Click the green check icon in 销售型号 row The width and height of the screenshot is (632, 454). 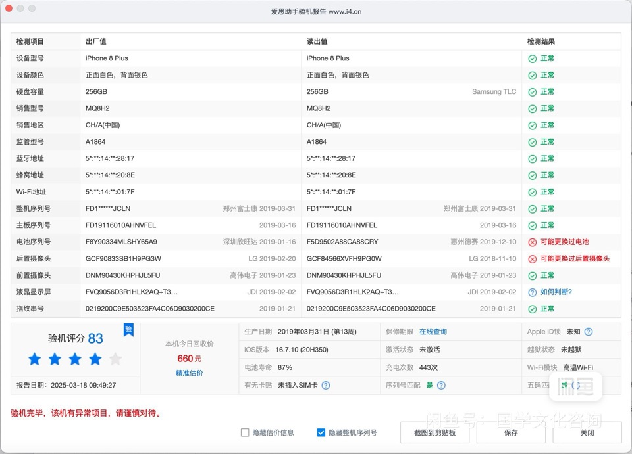532,109
